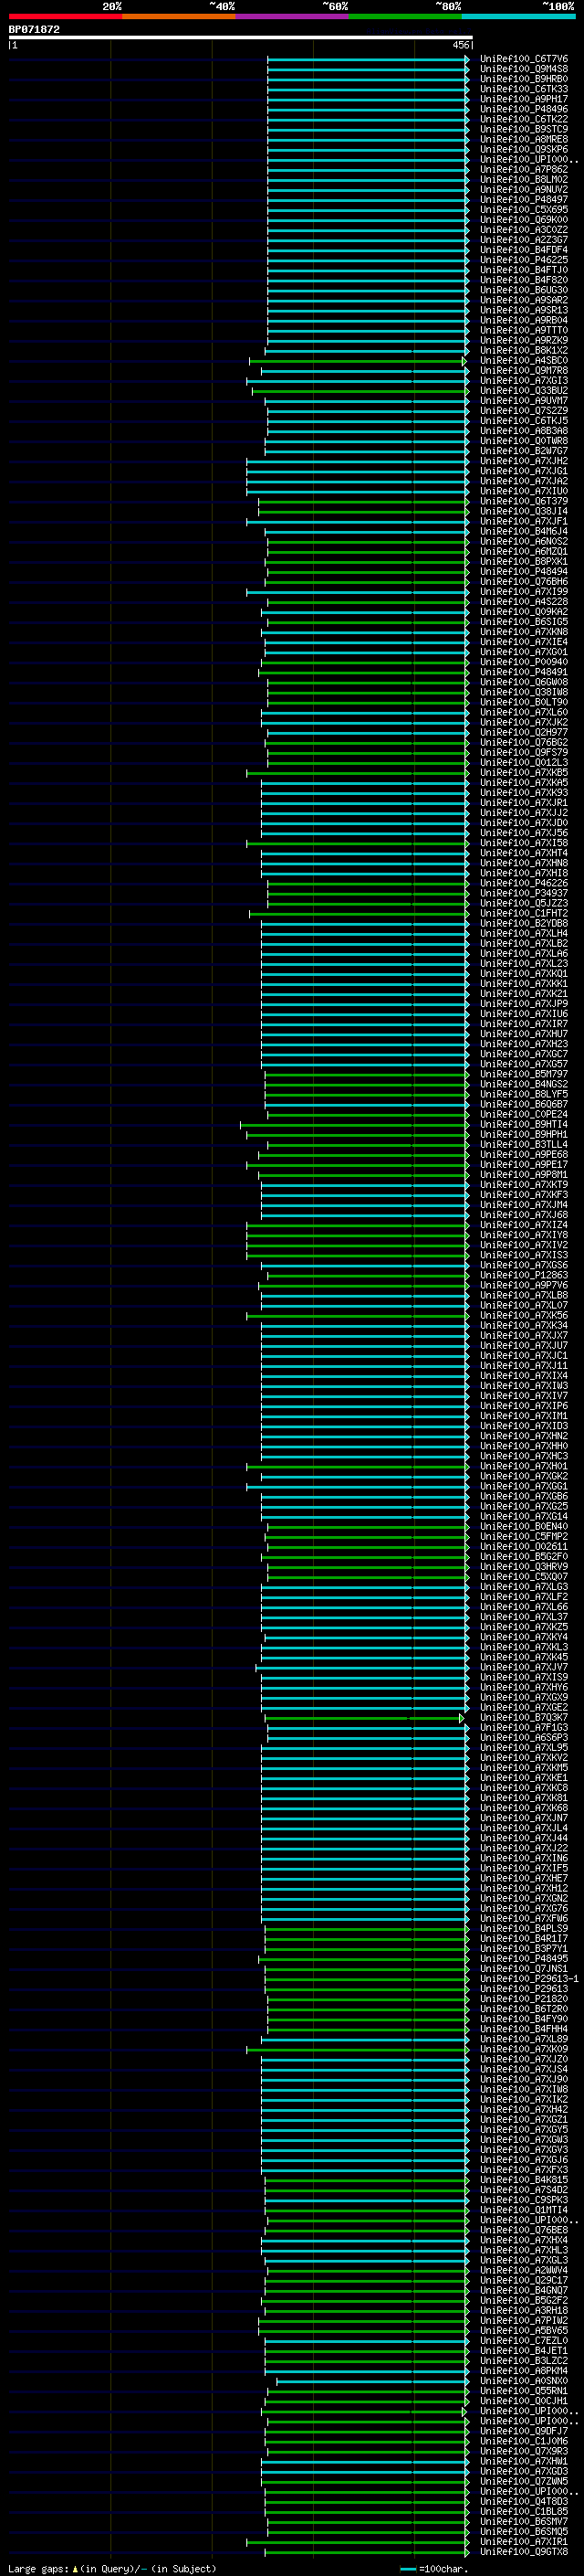Select UniRef100_A7XIP6 label
The image size is (584, 2576).
click(x=523, y=1406)
